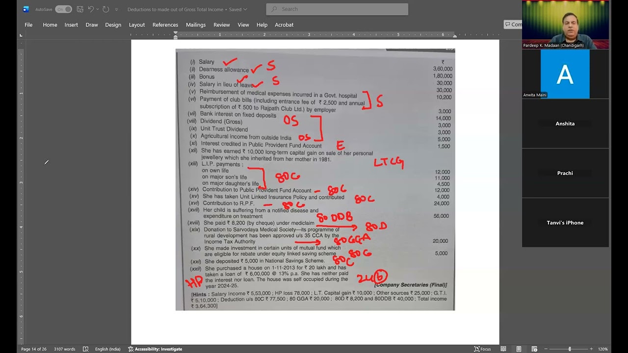This screenshot has width=628, height=353.
Task: Click Page 14 of 26 indicator
Action: pyautogui.click(x=34, y=349)
